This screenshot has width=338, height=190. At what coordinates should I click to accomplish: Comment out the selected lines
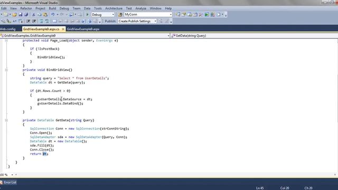point(41,21)
